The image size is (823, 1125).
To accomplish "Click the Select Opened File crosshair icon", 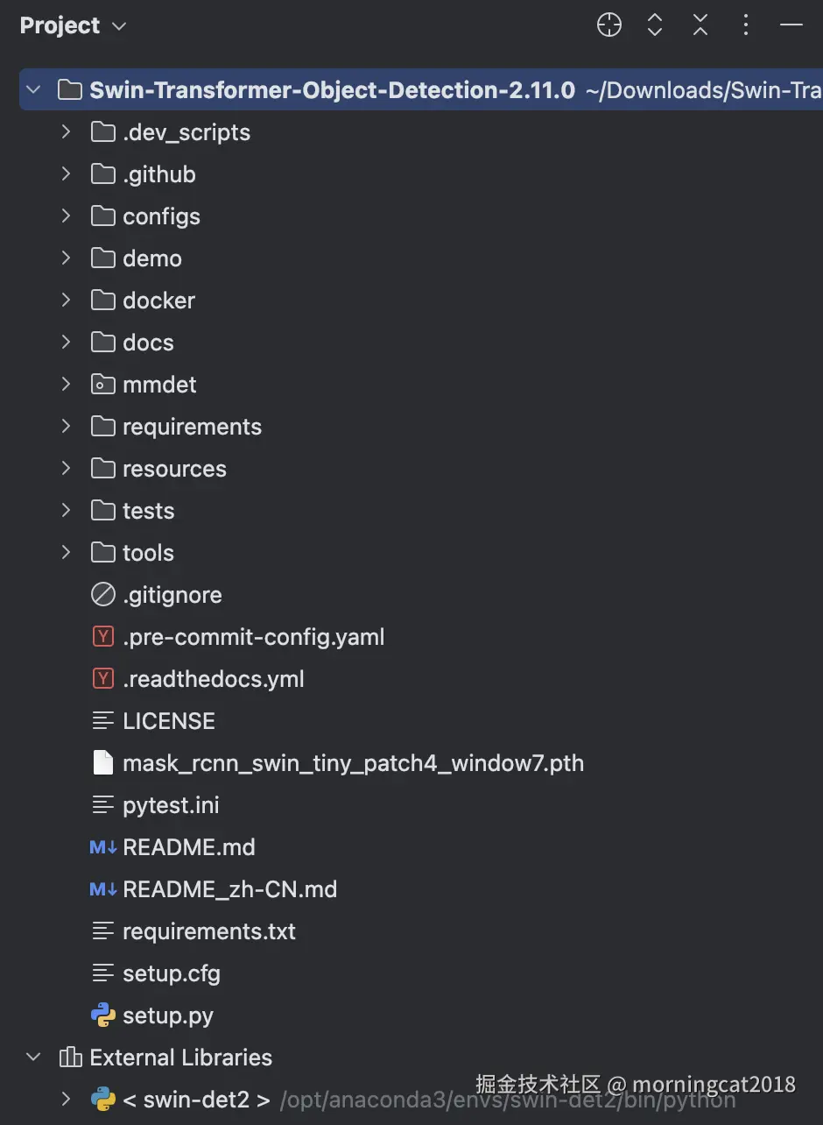I will pyautogui.click(x=609, y=25).
